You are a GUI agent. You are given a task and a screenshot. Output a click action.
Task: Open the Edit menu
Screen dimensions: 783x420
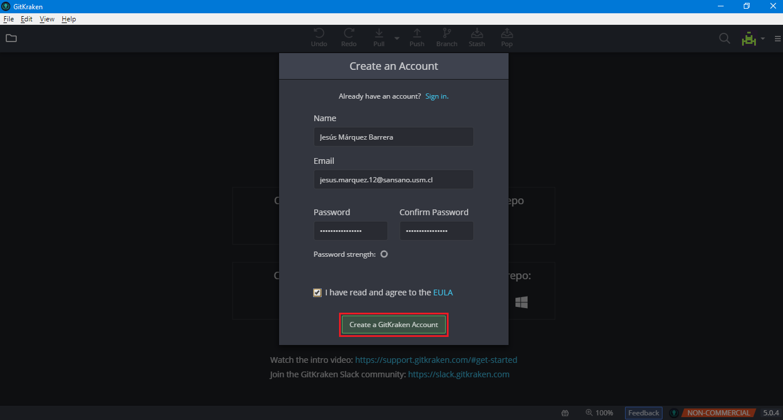coord(27,19)
